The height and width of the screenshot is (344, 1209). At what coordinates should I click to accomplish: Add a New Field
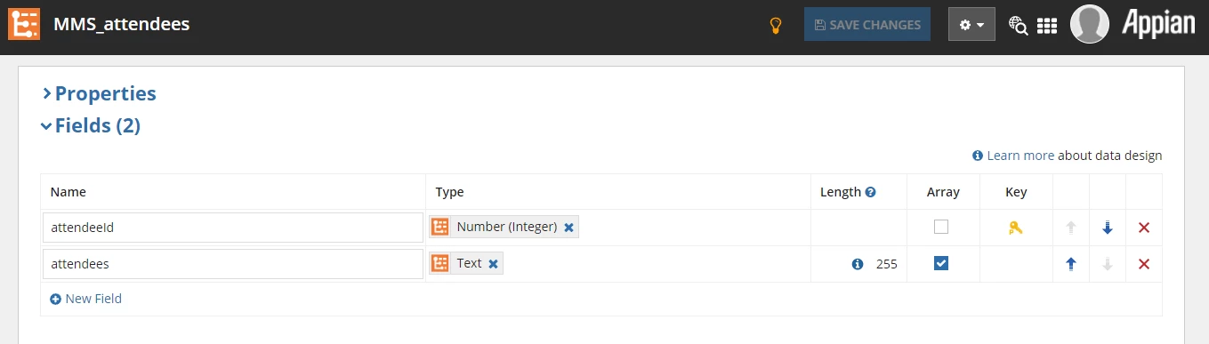pyautogui.click(x=86, y=299)
